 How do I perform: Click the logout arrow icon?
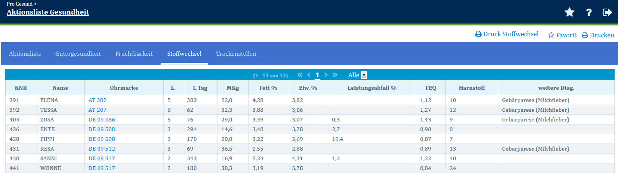(x=607, y=12)
